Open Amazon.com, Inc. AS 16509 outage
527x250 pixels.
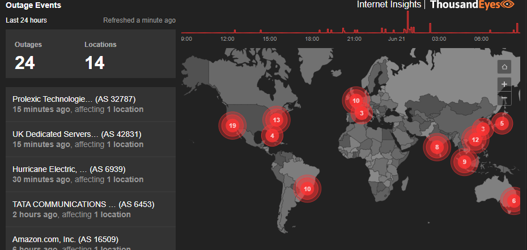(91, 242)
